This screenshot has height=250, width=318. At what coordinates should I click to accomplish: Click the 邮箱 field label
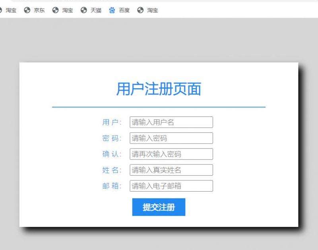[112, 186]
